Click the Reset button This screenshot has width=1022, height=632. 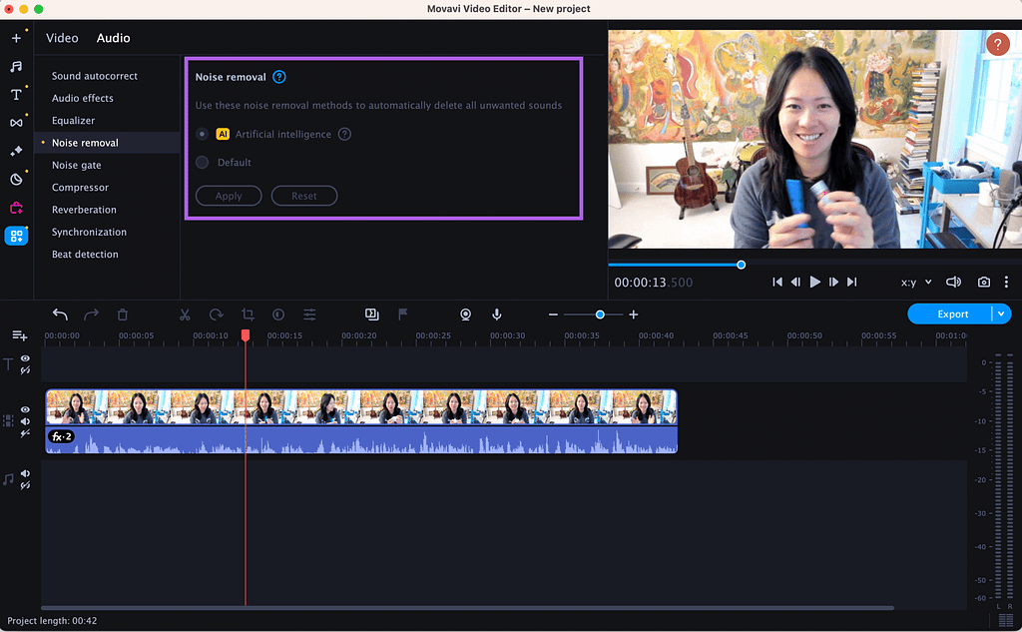tap(304, 196)
